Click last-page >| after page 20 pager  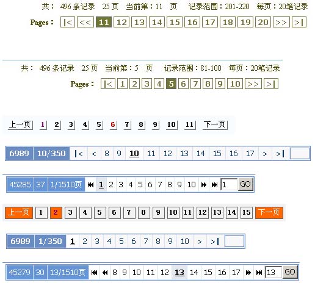[x=299, y=22]
